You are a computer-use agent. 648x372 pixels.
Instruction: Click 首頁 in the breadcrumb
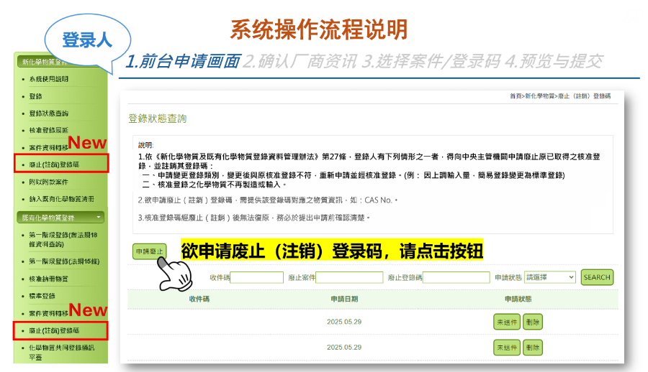point(516,96)
